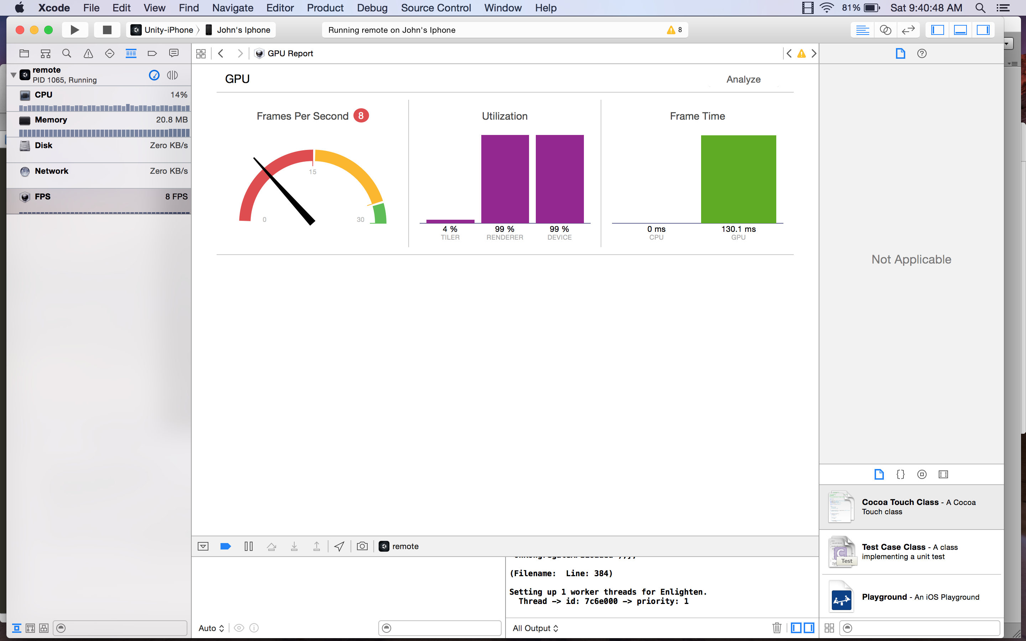The image size is (1026, 641).
Task: Show the Object library tab
Action: pos(922,474)
